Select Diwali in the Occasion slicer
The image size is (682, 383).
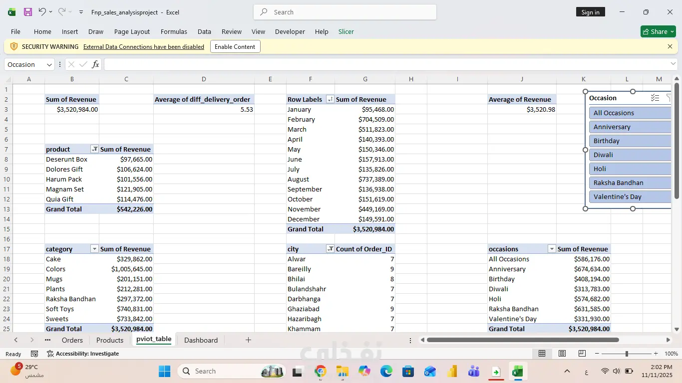[629, 155]
